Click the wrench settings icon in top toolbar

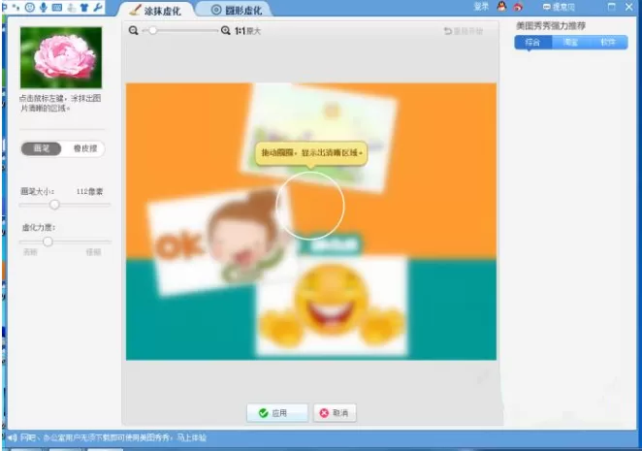tap(97, 7)
